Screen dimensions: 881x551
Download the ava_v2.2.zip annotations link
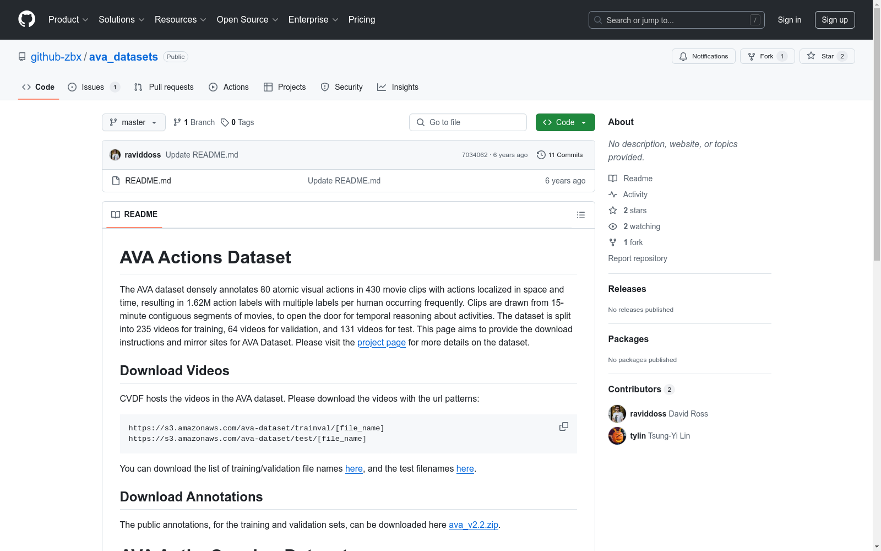click(474, 525)
